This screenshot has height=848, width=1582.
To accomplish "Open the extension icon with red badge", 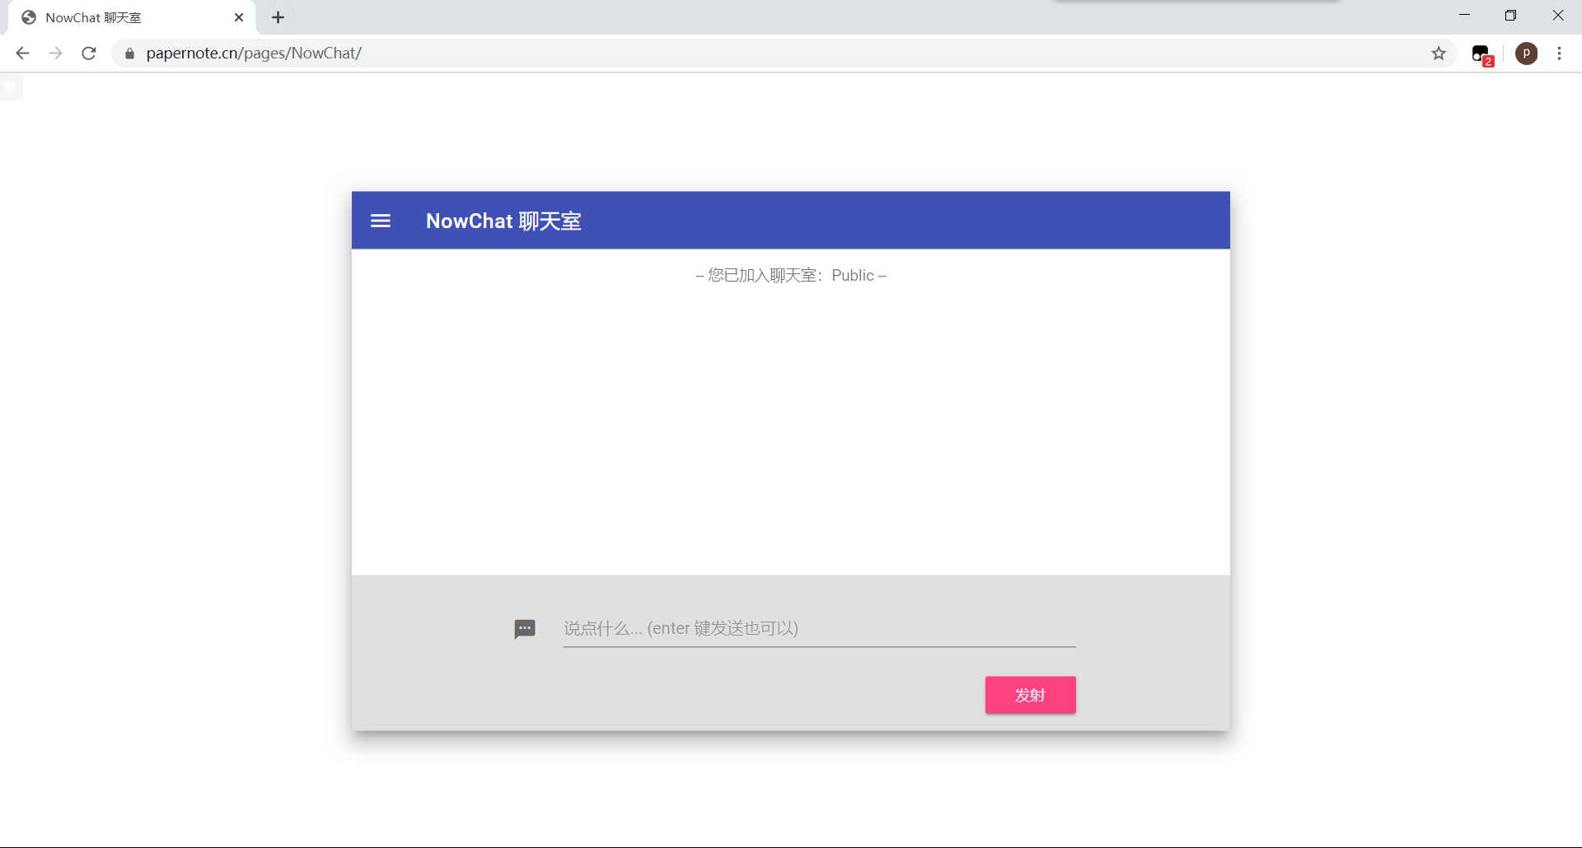I will pos(1482,54).
